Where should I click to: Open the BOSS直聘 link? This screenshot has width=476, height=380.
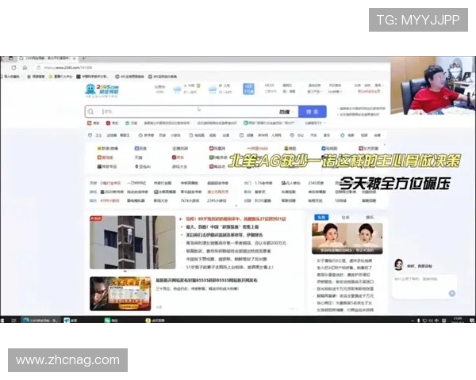(263, 200)
